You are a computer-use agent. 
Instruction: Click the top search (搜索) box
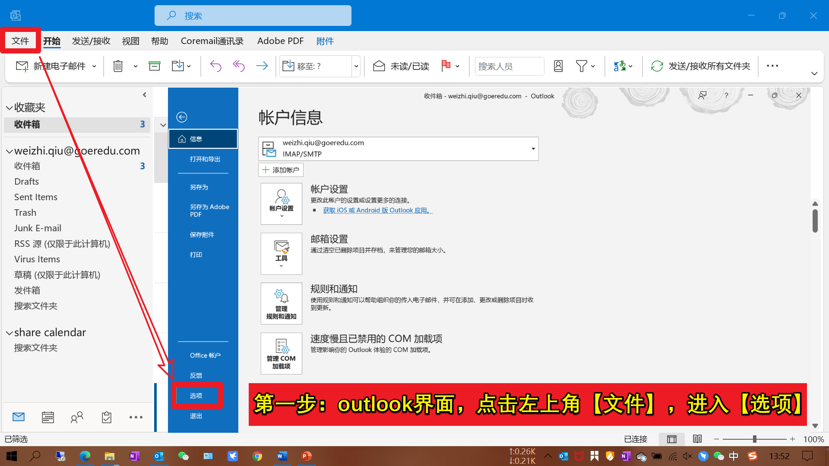(x=253, y=16)
